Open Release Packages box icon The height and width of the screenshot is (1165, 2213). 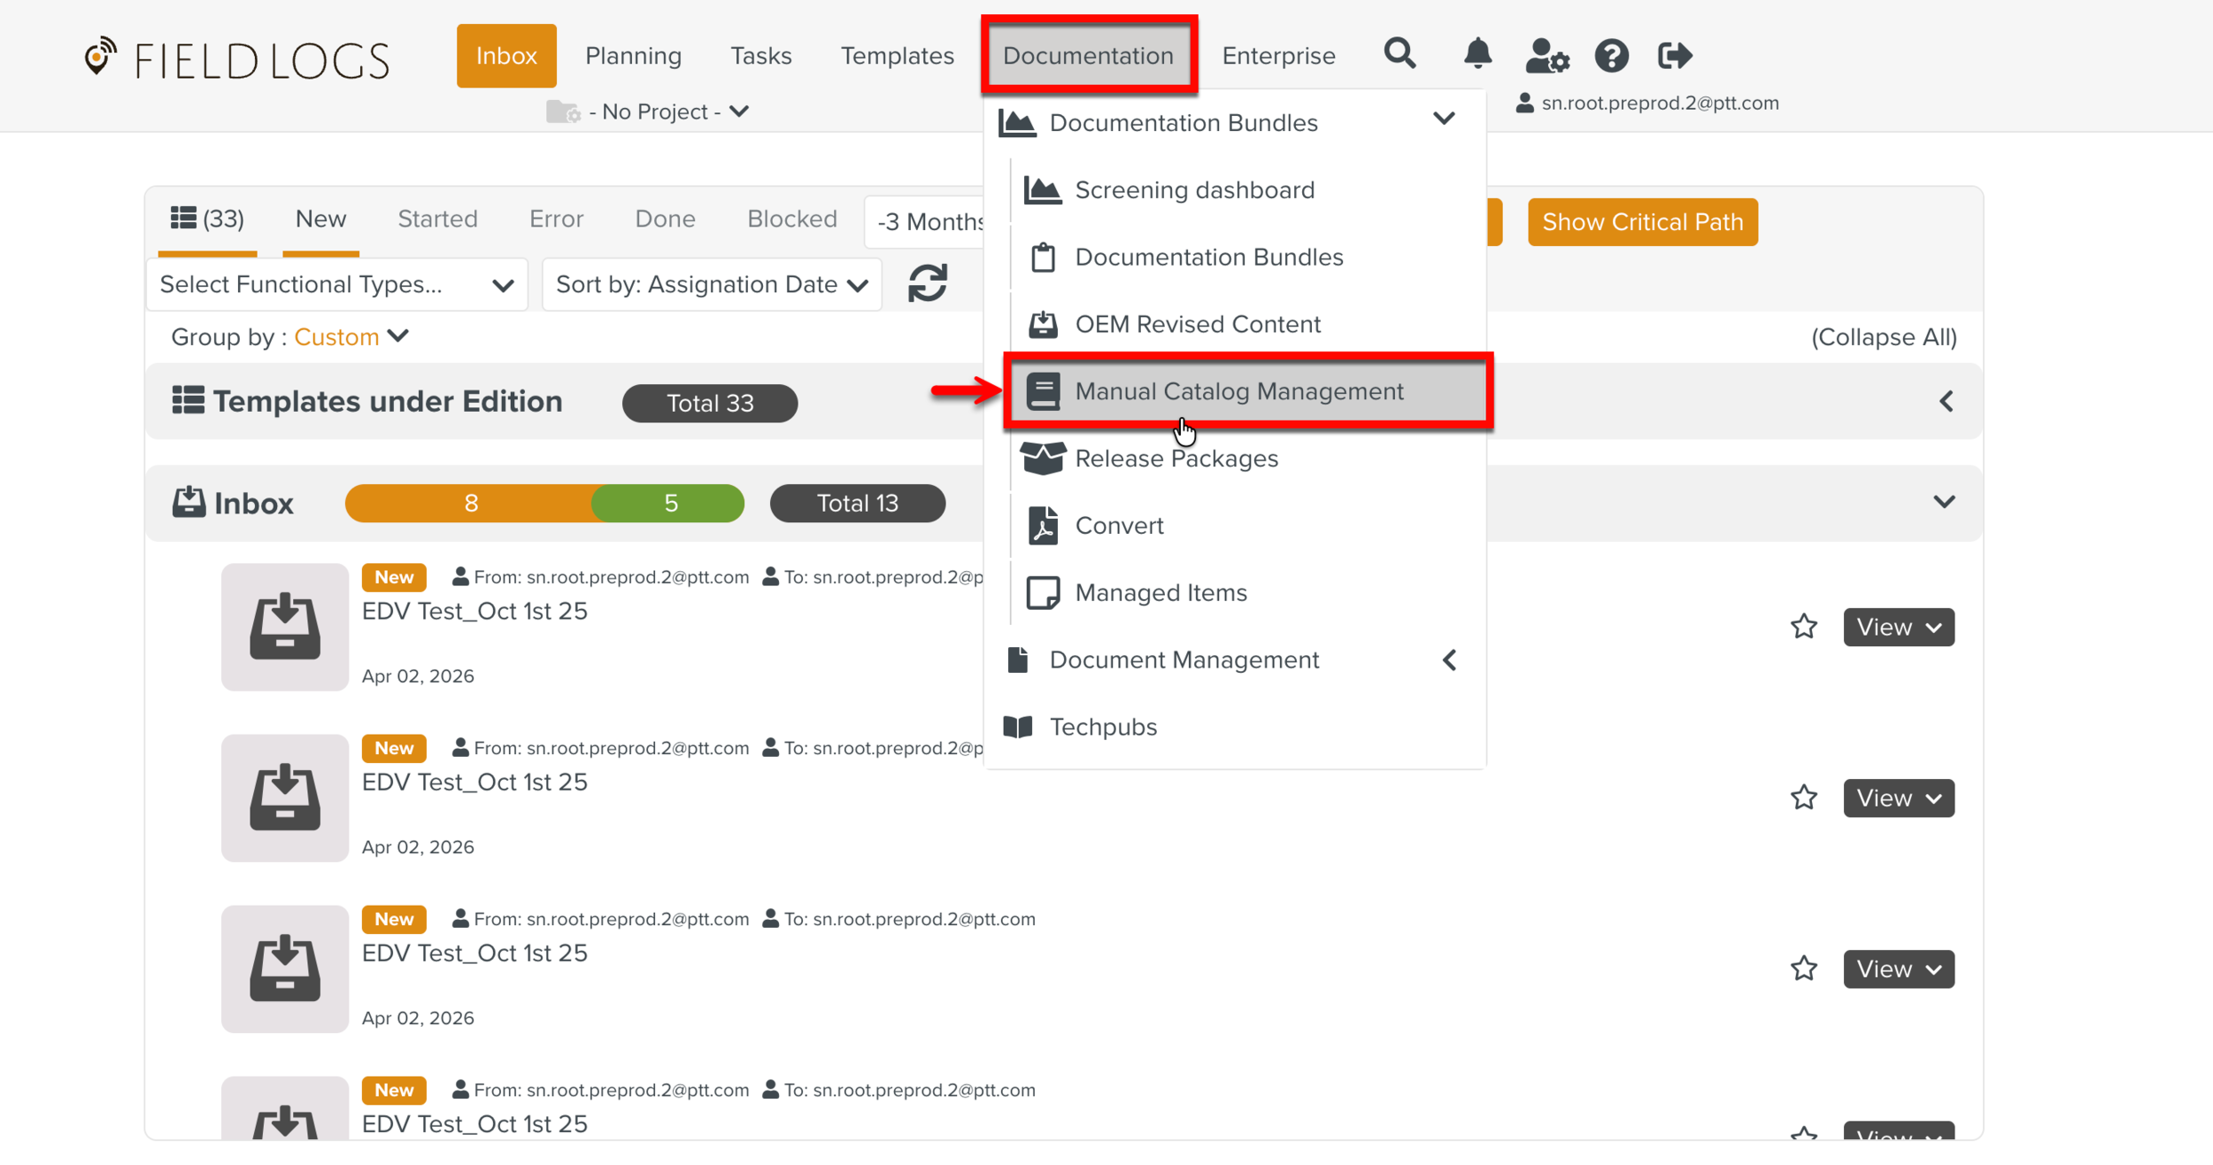pos(1043,459)
